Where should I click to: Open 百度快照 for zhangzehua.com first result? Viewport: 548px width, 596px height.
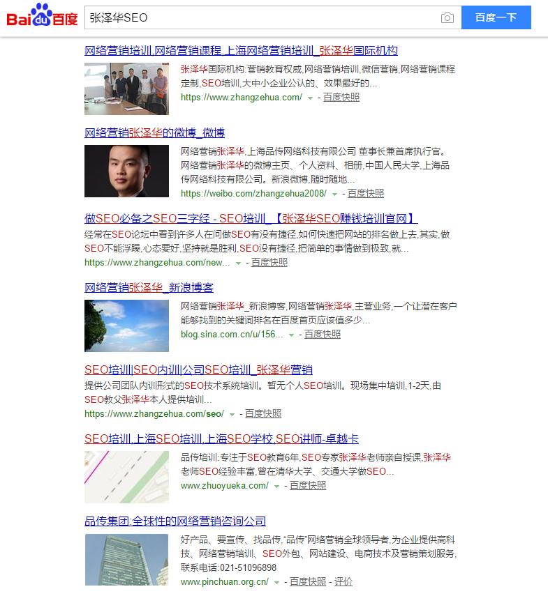click(x=341, y=98)
